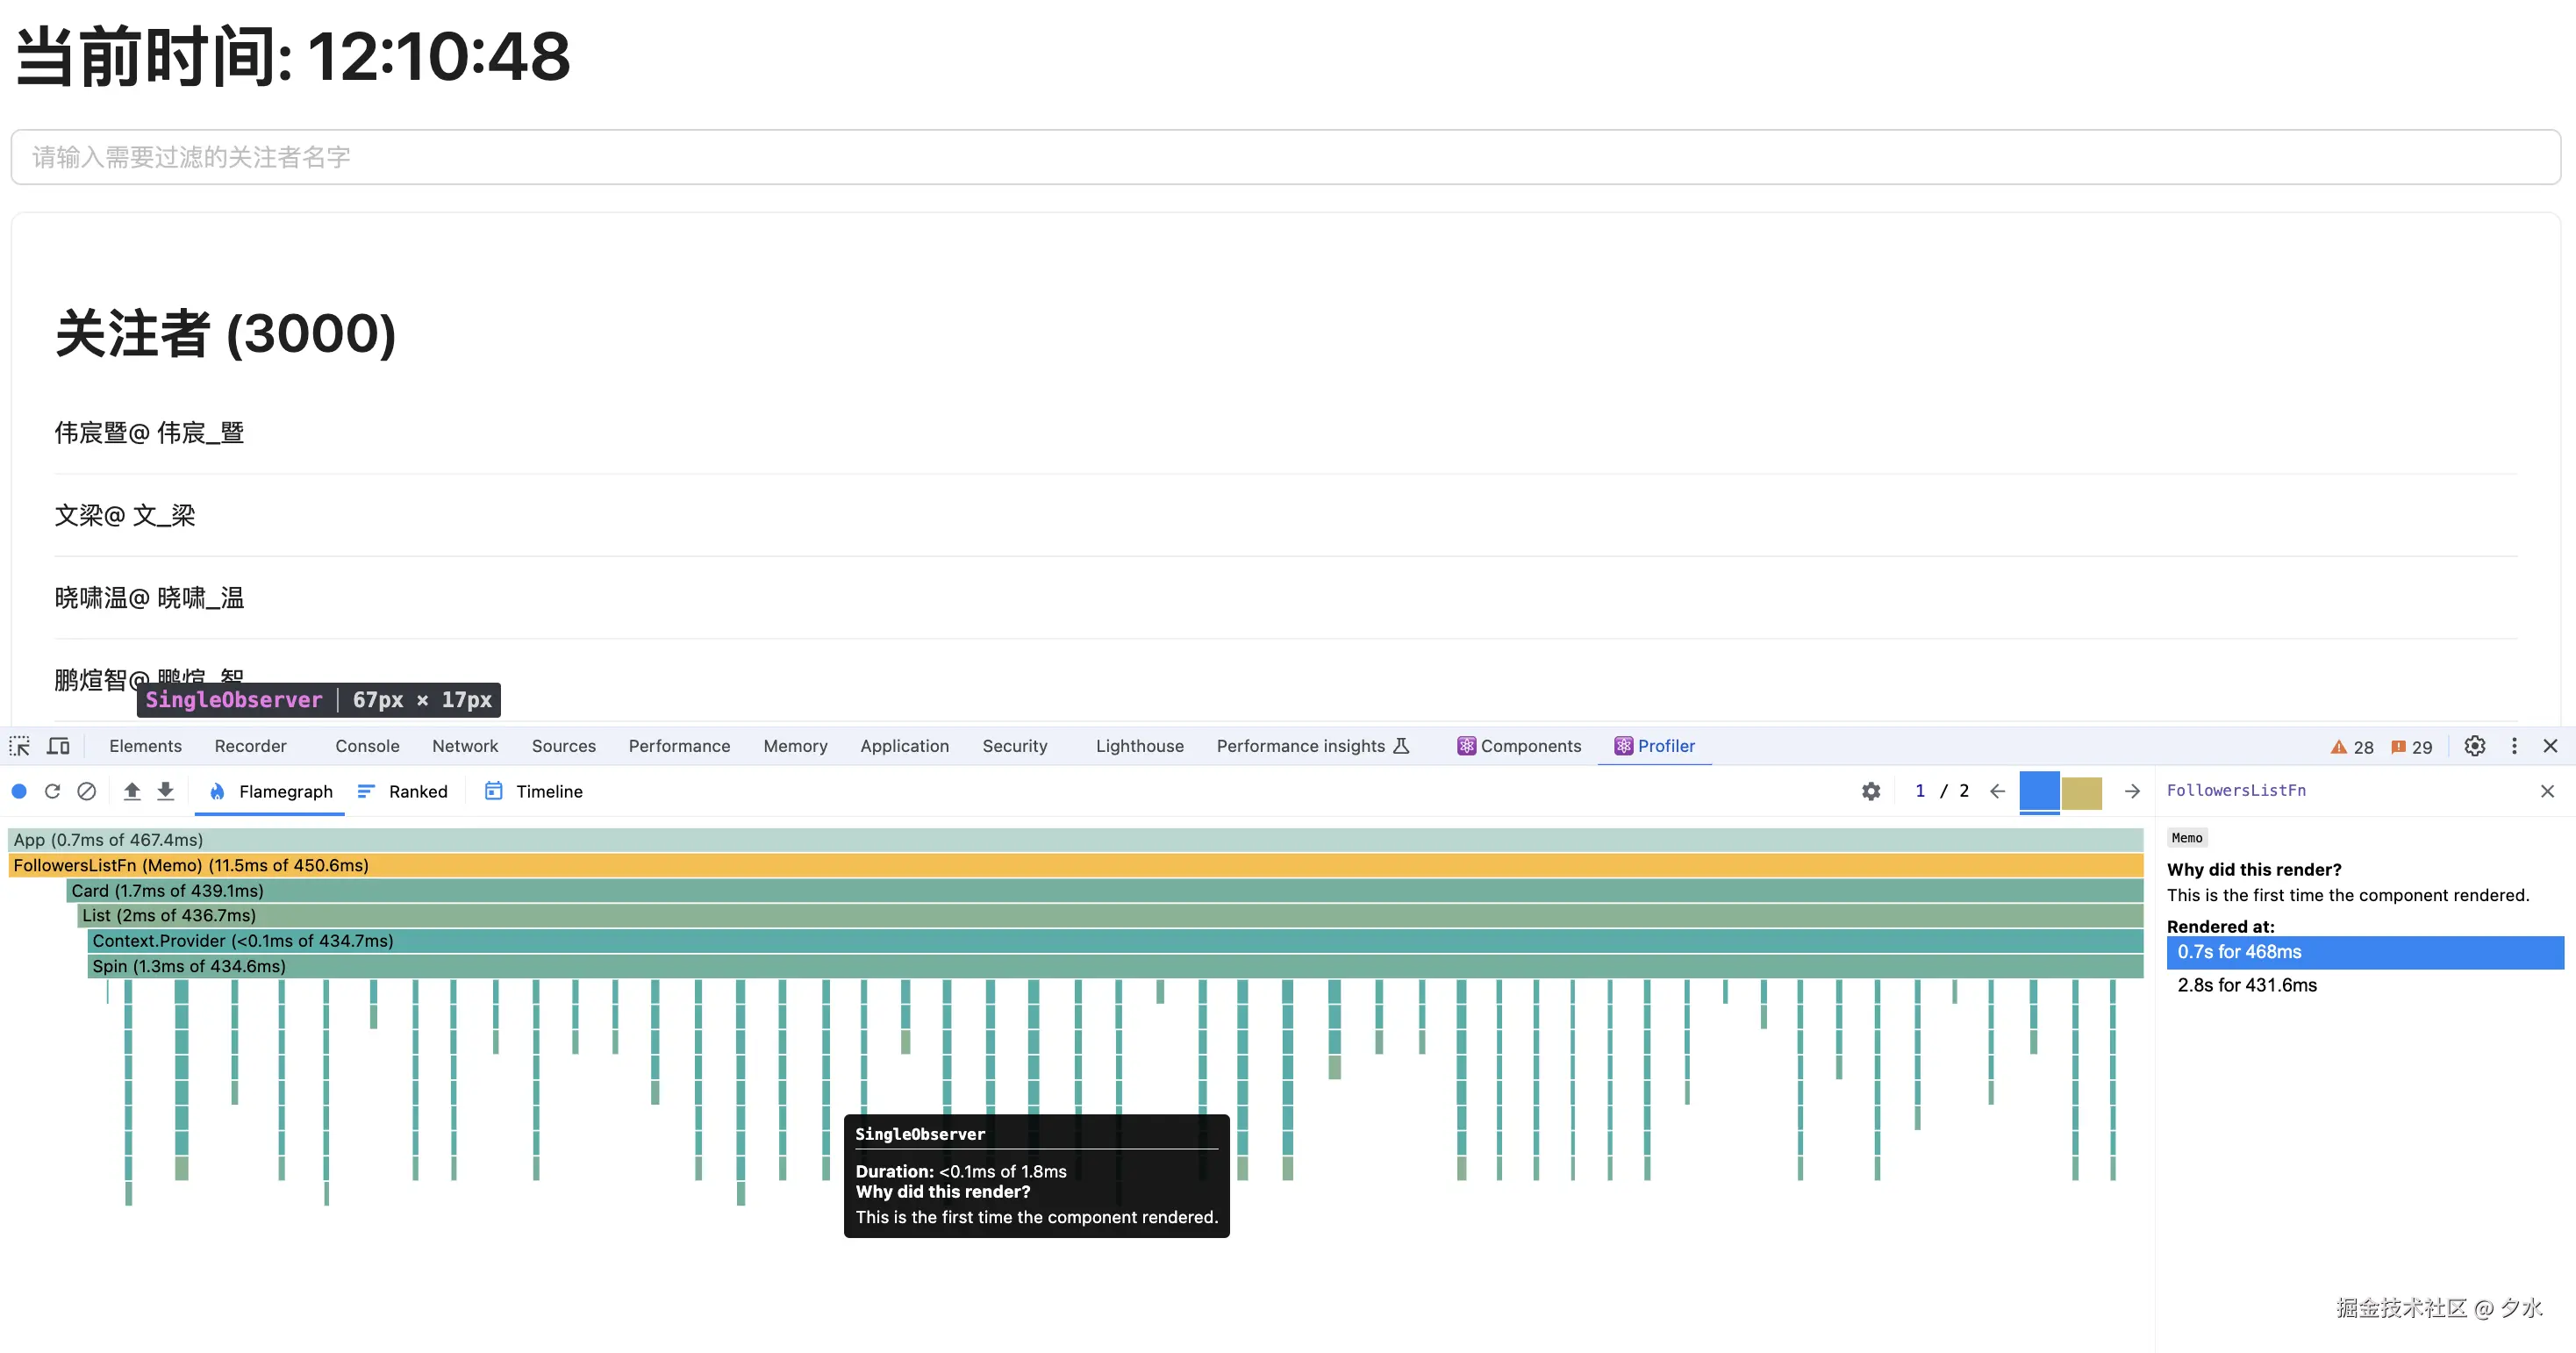Close the FollowersListFn details sidebar
Viewport: 2576px width, 1353px height.
[2547, 791]
